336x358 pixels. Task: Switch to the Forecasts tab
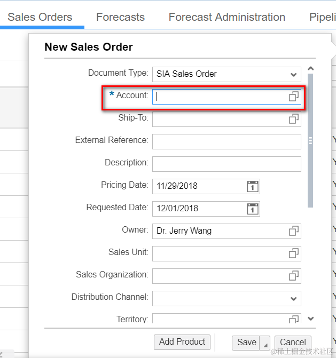(120, 17)
